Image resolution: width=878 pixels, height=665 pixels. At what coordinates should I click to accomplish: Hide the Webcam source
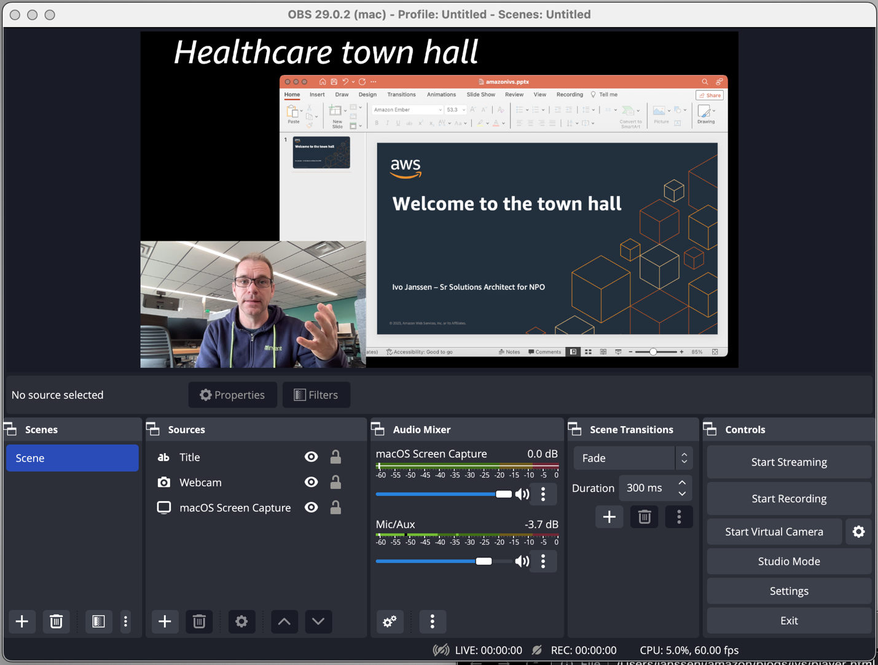click(x=311, y=482)
